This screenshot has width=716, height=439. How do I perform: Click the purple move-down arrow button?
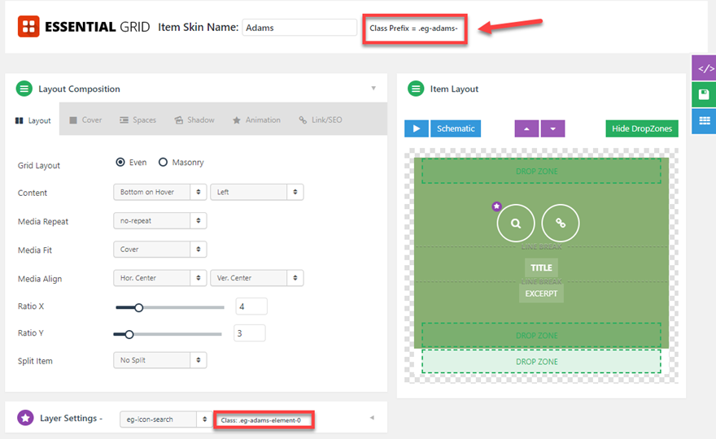(x=553, y=128)
